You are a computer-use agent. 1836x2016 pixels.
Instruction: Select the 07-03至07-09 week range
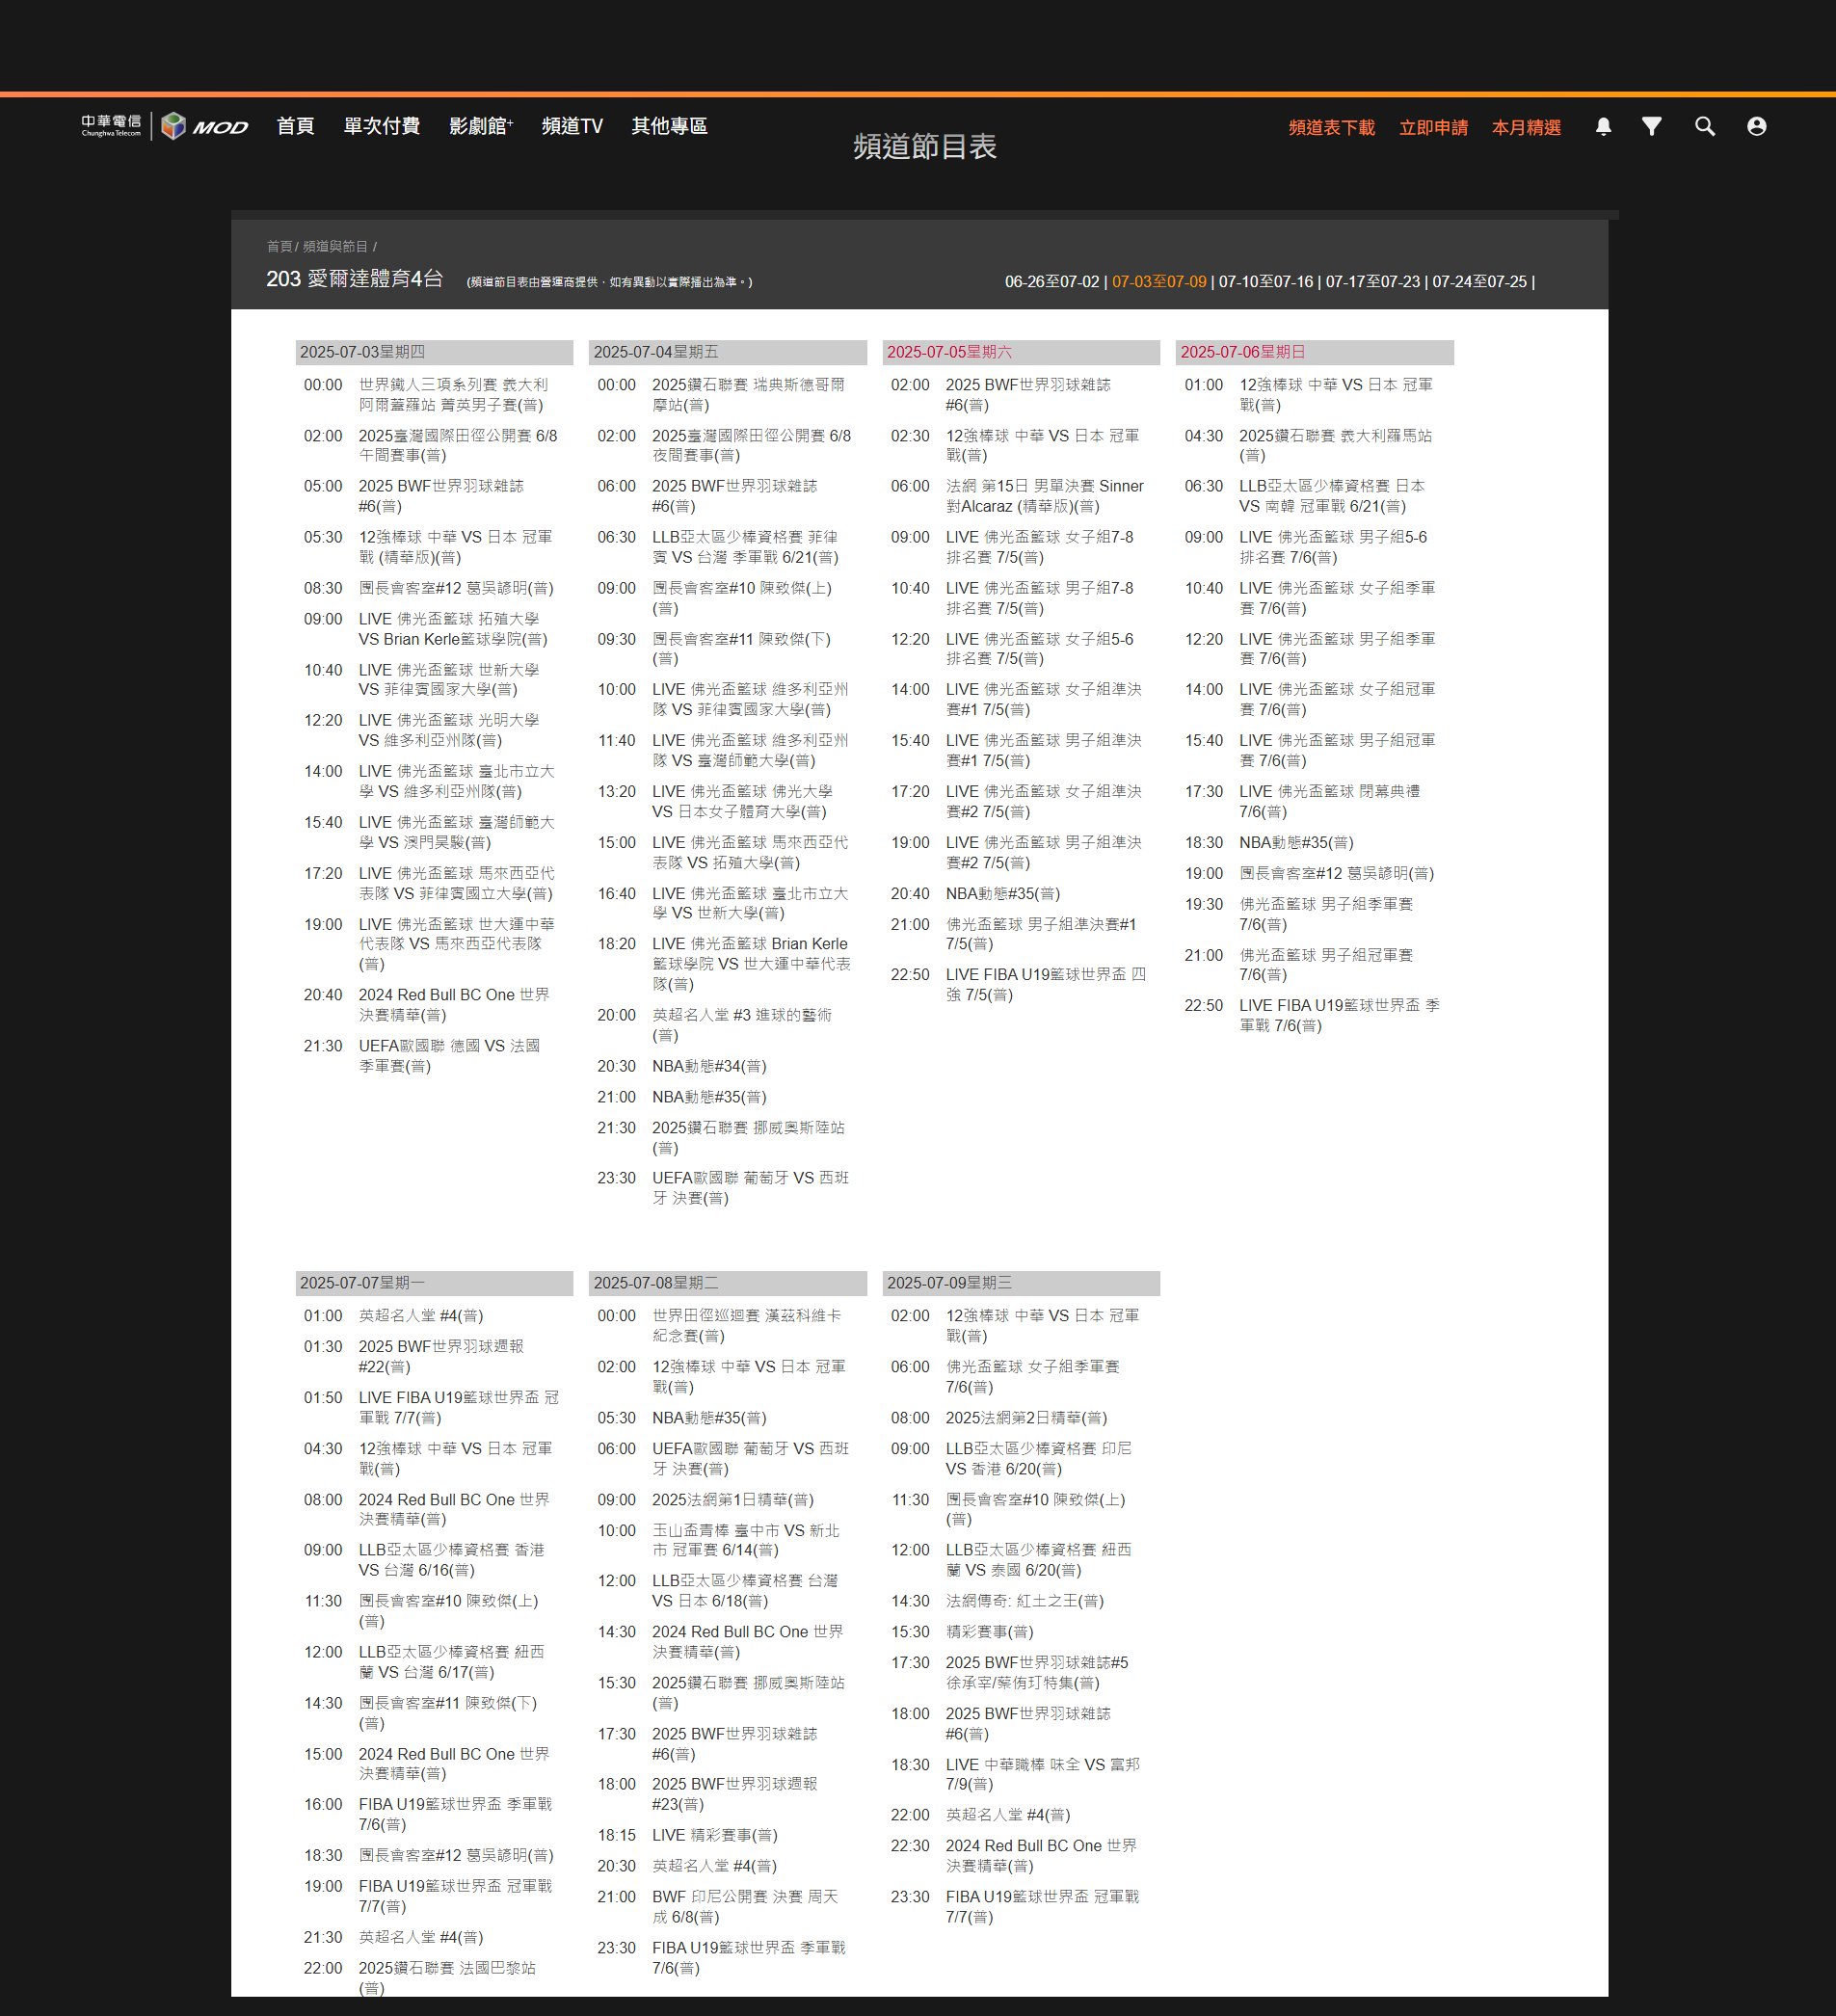pos(1159,282)
